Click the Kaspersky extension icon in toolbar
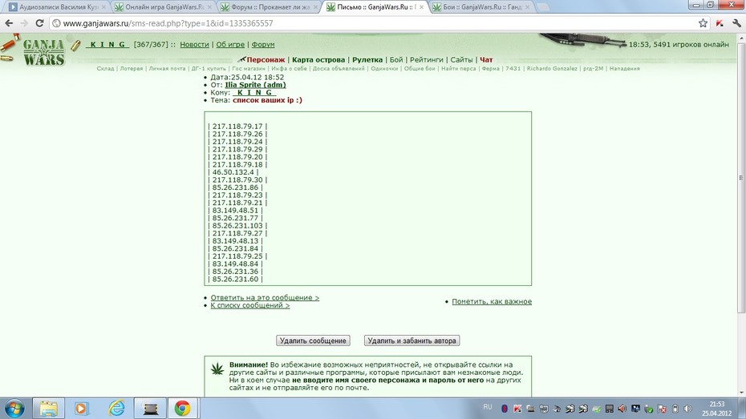 point(720,22)
